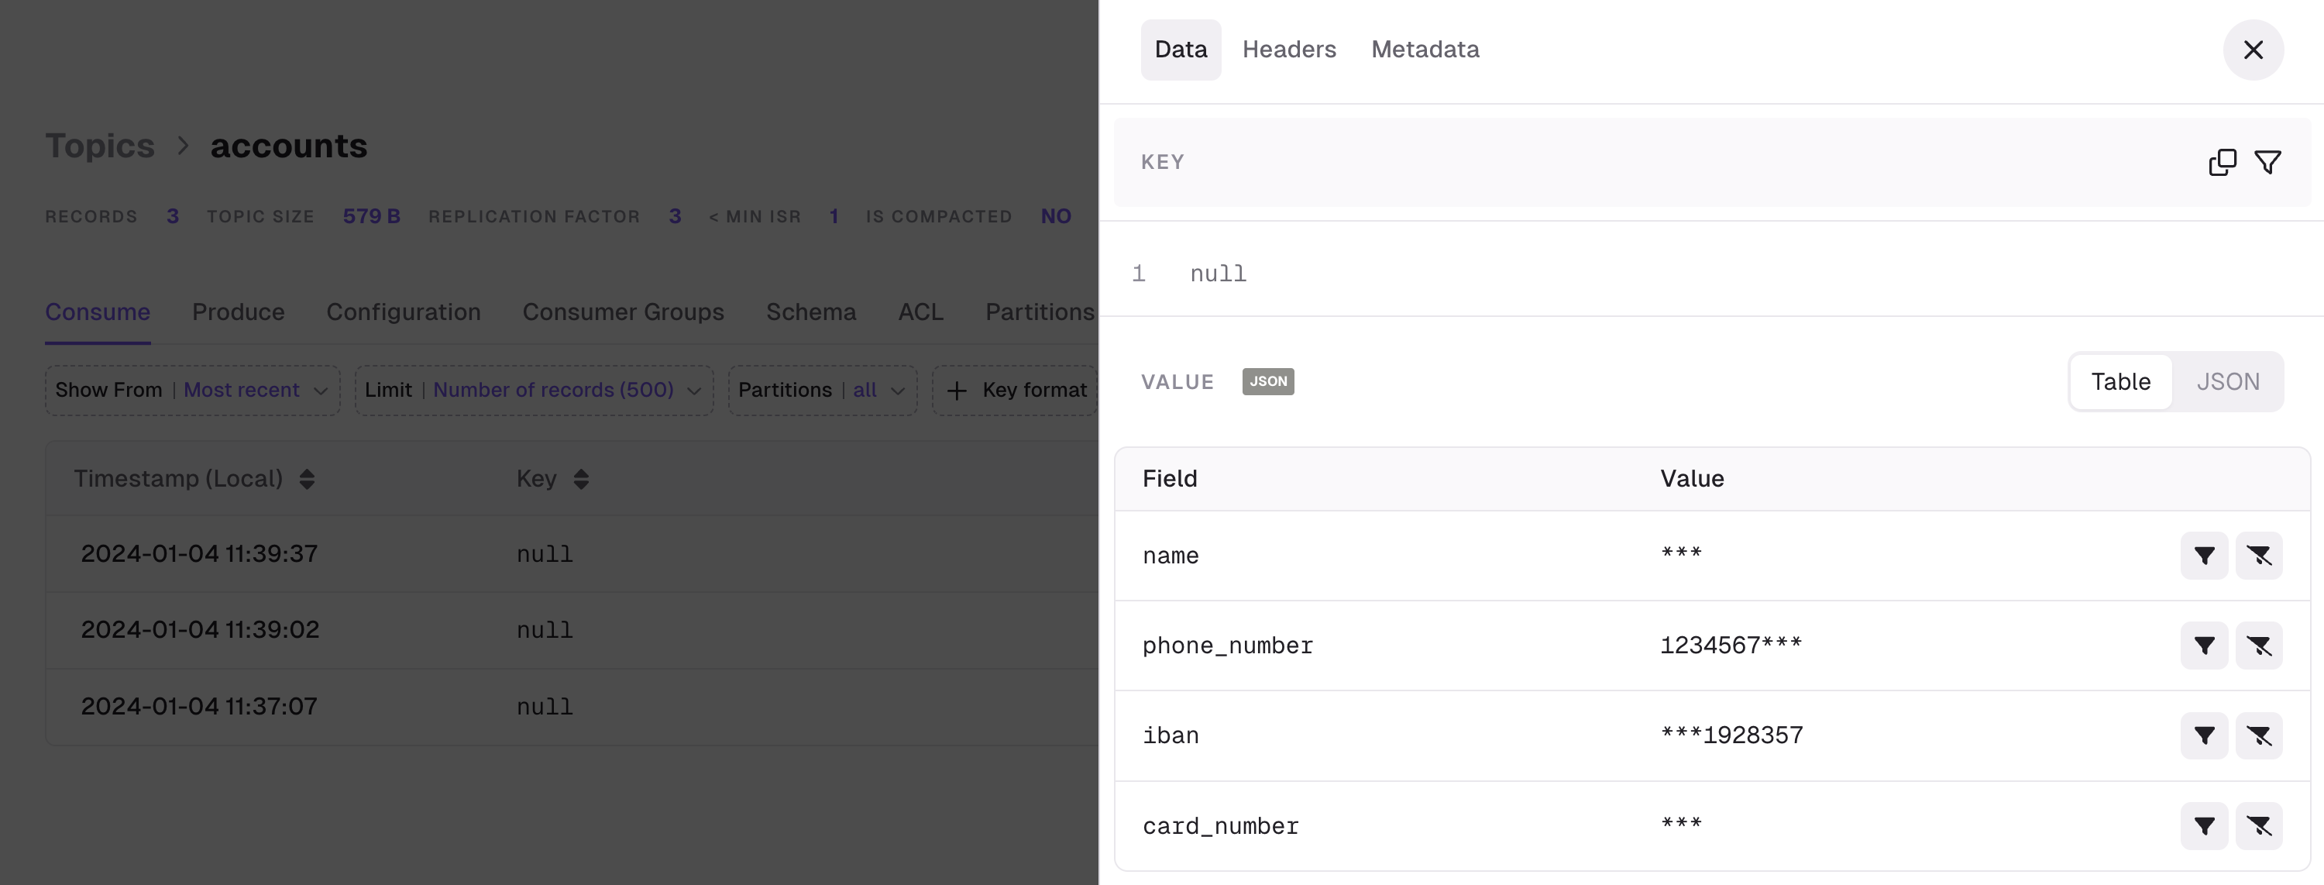Open the ACL tab

[920, 312]
